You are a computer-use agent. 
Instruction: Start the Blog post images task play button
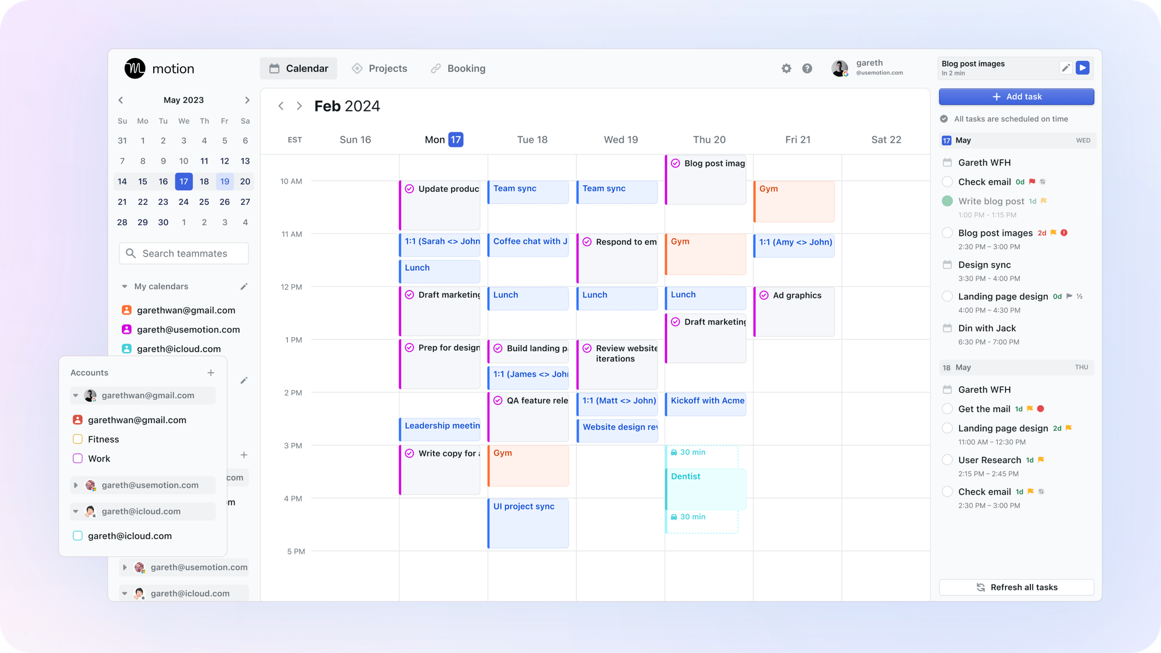(x=1082, y=68)
